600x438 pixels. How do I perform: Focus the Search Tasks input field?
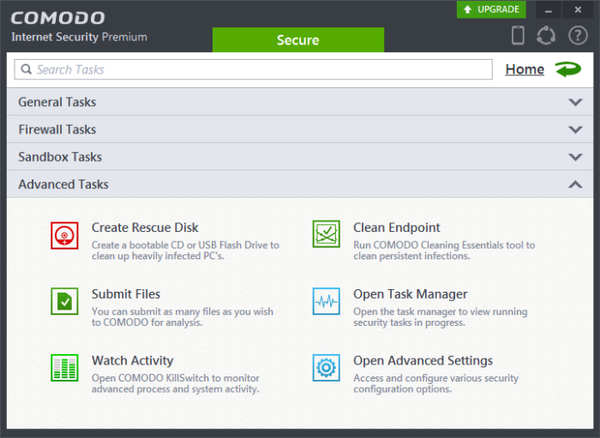click(254, 69)
